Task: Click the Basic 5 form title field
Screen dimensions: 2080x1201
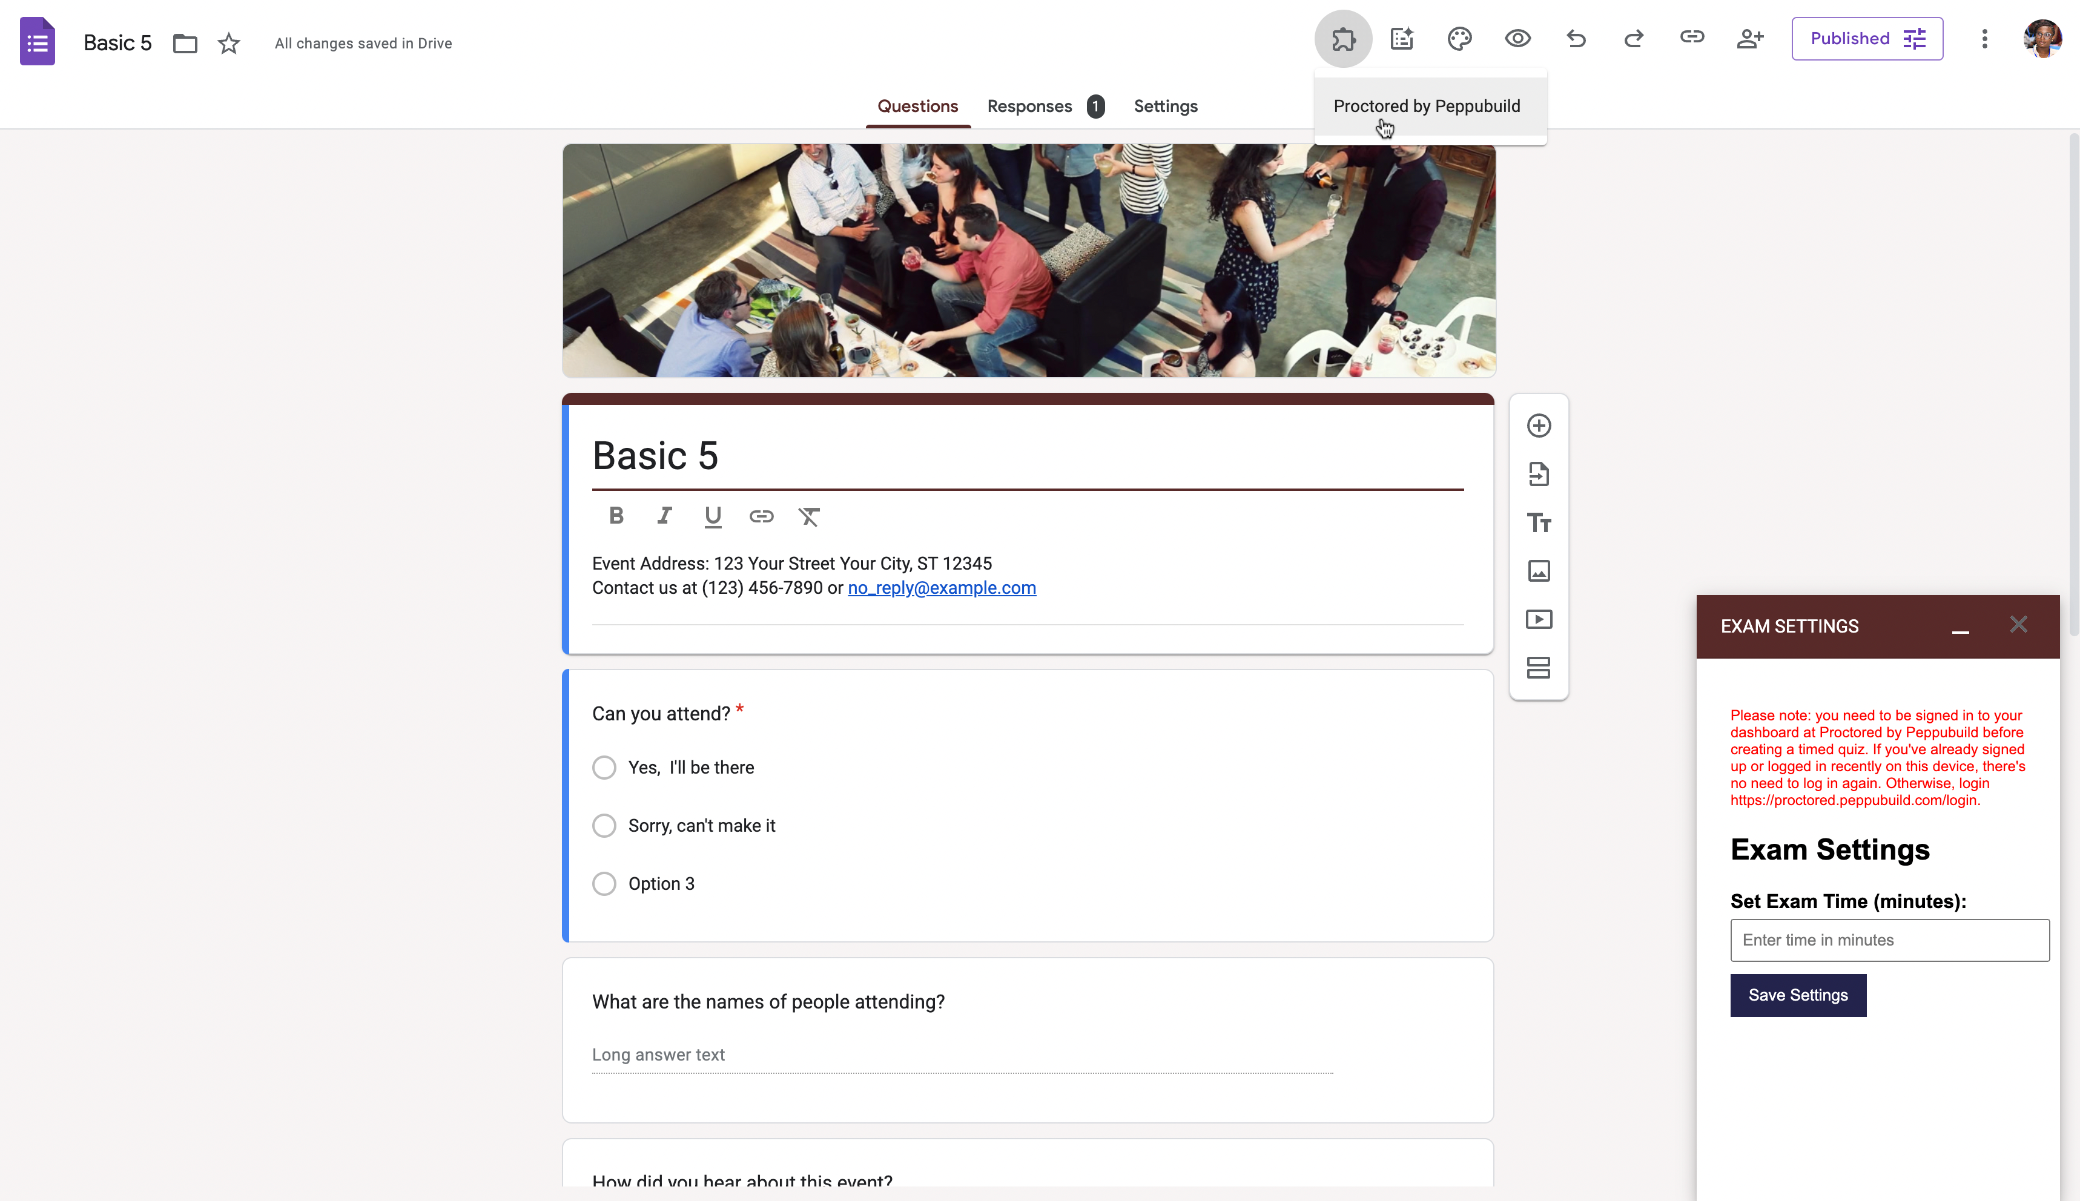Action: 1027,456
